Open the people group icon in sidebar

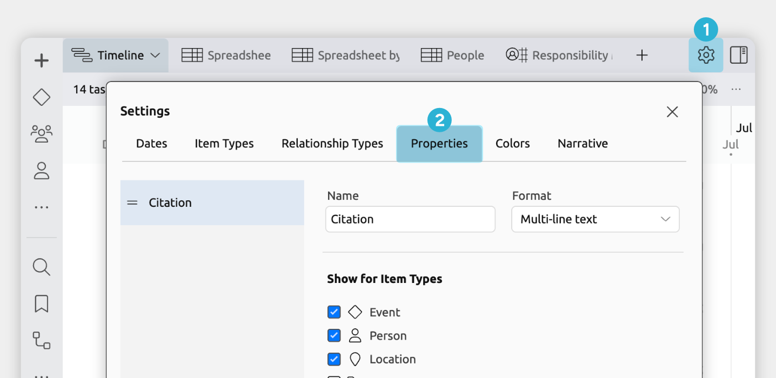pos(42,133)
